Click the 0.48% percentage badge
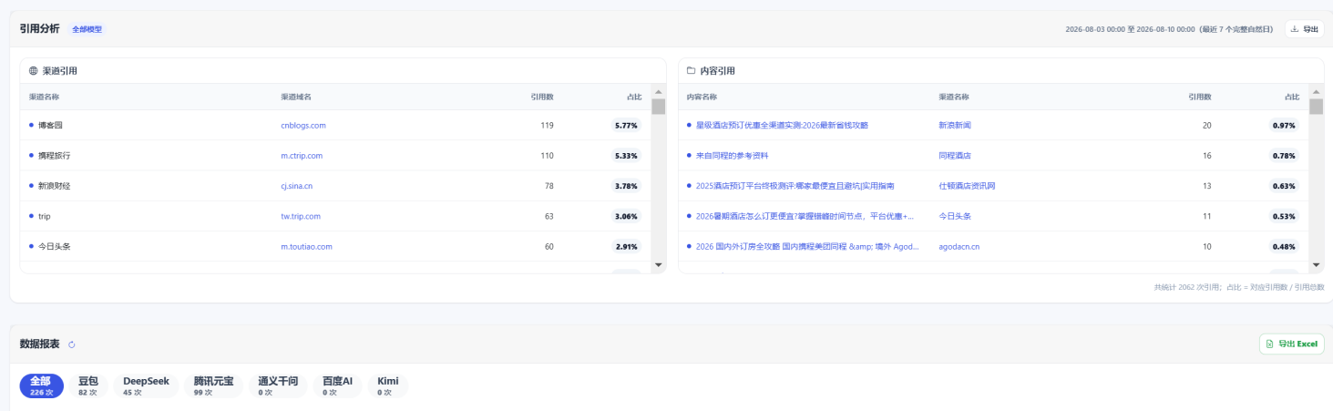Viewport: 1333px width, 411px height. (x=1284, y=246)
